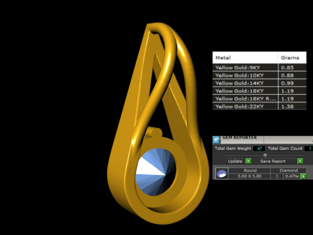Click the 5.00 X 5.00 size cell
The height and width of the screenshot is (235, 313).
coord(250,176)
